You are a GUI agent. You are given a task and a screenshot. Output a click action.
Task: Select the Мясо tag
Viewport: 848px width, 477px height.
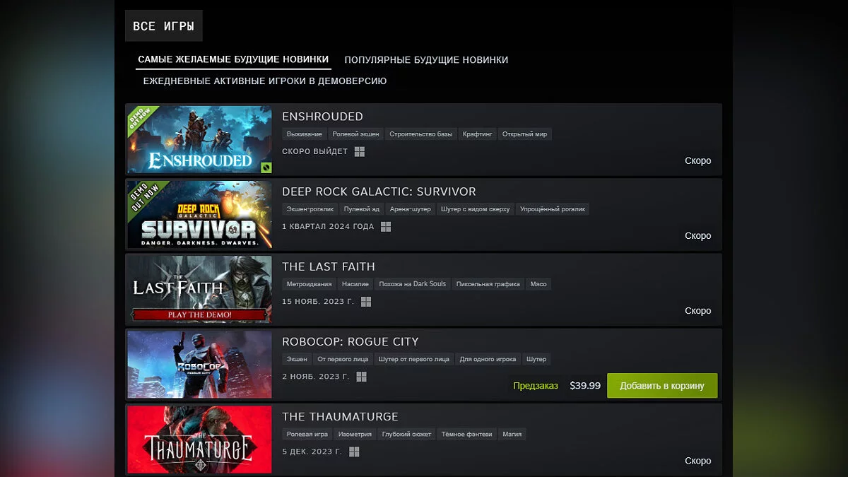tap(538, 283)
